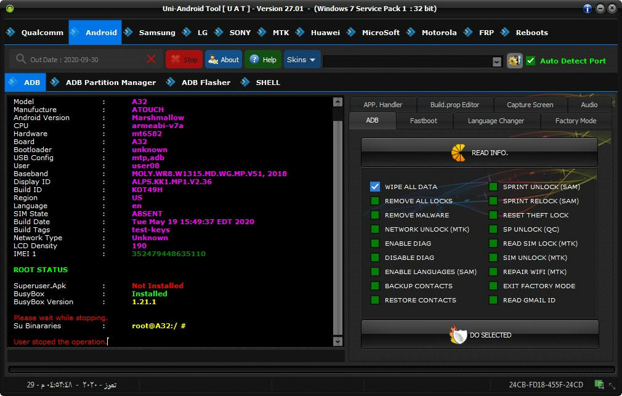Click the log scrollbar down arrow
This screenshot has height=396, width=622.
(x=337, y=341)
